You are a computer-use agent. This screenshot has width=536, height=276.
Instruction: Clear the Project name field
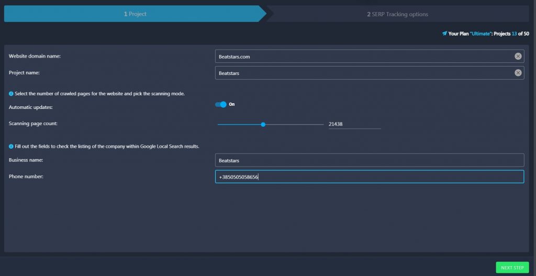click(518, 73)
